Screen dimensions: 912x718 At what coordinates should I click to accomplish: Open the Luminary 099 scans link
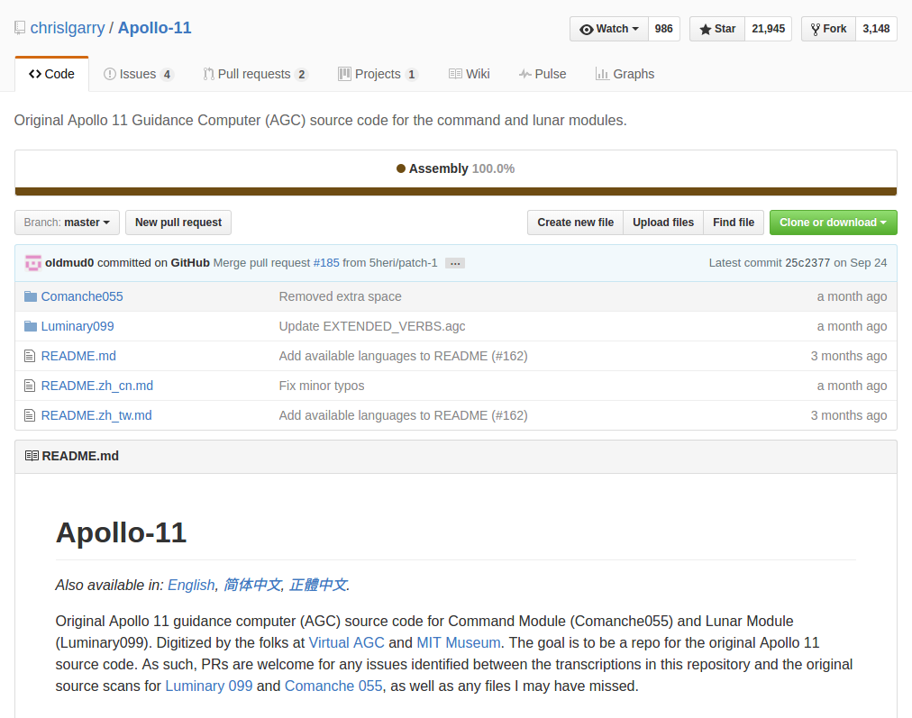click(x=209, y=686)
